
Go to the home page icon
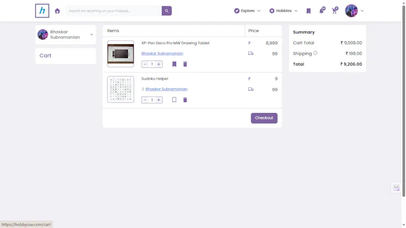[x=57, y=11]
